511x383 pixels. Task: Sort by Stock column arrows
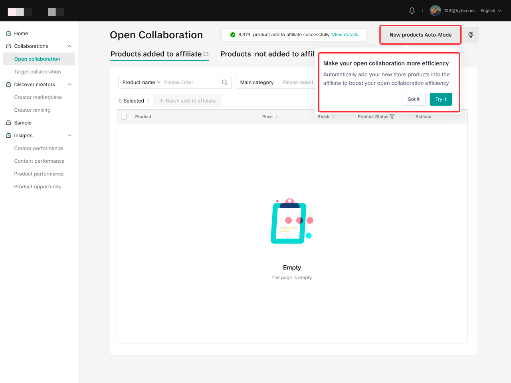(333, 117)
